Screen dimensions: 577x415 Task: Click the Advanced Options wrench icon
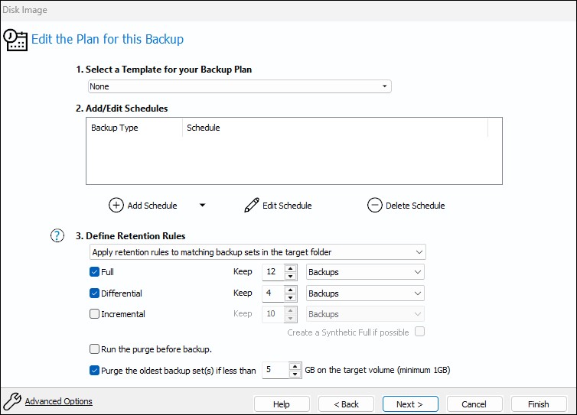11,401
